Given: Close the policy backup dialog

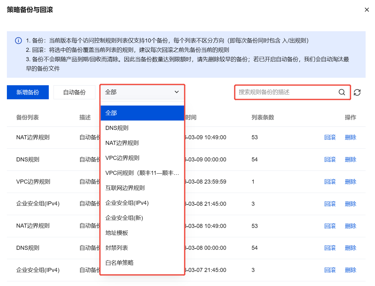Looking at the screenshot, I should point(367,10).
